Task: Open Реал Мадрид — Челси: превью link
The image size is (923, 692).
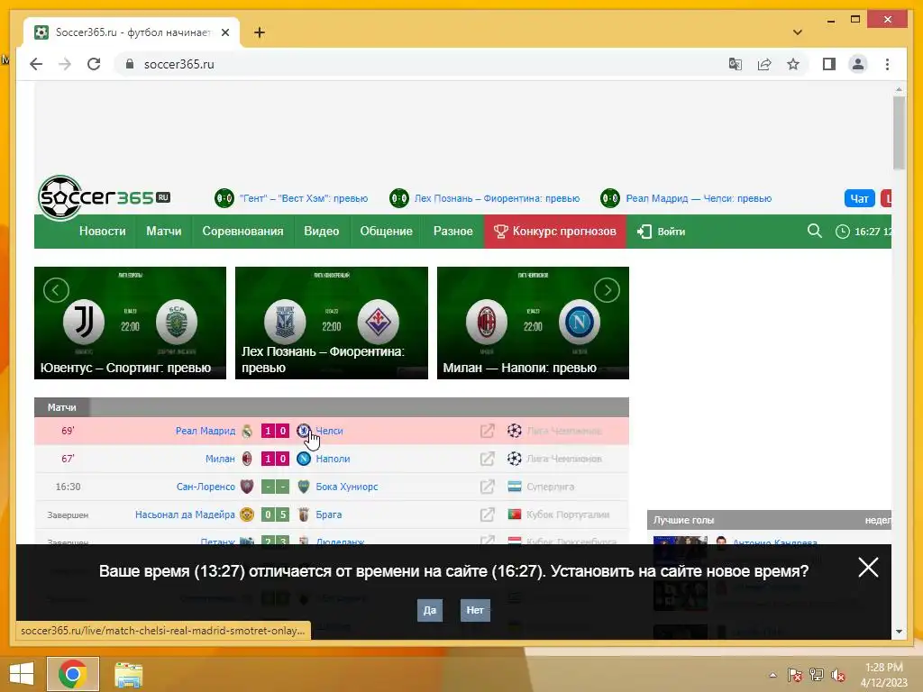Action: coord(699,198)
